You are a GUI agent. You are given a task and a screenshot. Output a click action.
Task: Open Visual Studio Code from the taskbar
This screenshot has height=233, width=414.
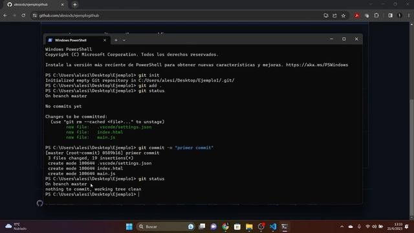[273, 227]
